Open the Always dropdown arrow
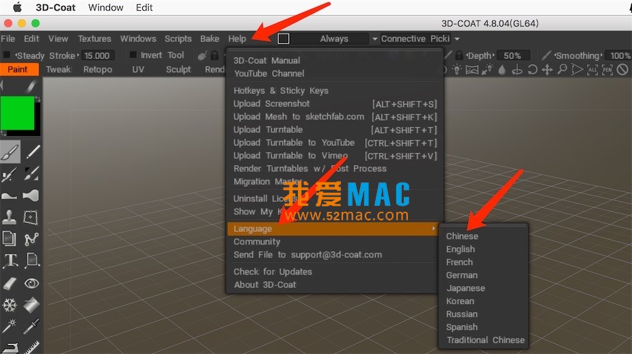Screen dimensions: 632x354 pyautogui.click(x=375, y=39)
